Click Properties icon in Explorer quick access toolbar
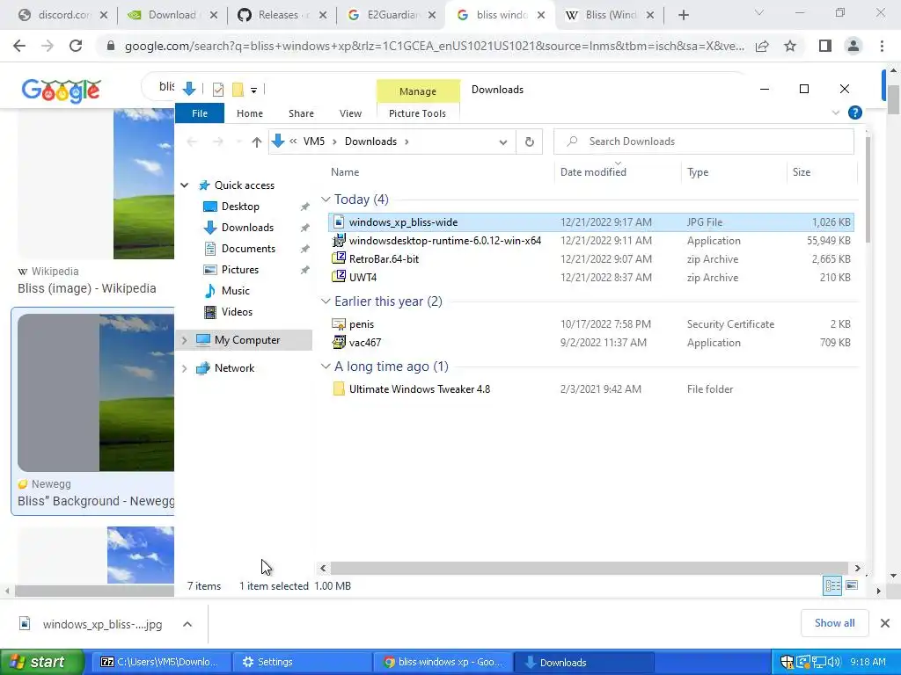Viewport: 901px width, 675px height. 218,89
